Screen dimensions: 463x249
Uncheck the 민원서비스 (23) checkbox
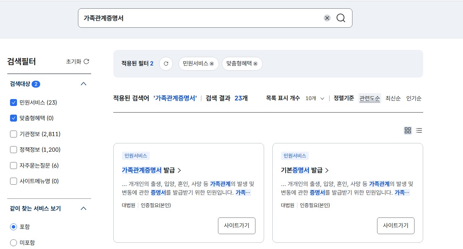coord(13,103)
